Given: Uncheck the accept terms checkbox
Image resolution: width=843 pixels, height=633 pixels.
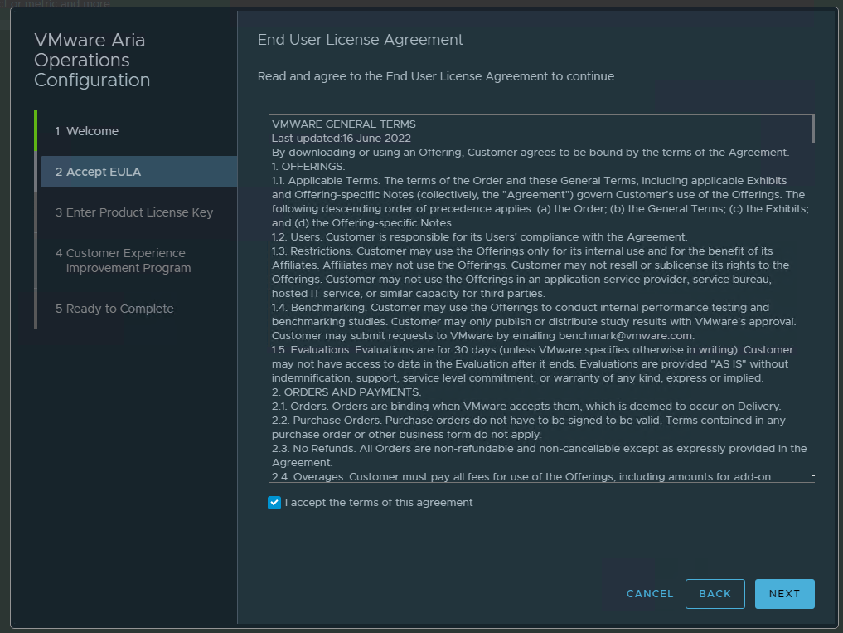Looking at the screenshot, I should (274, 503).
